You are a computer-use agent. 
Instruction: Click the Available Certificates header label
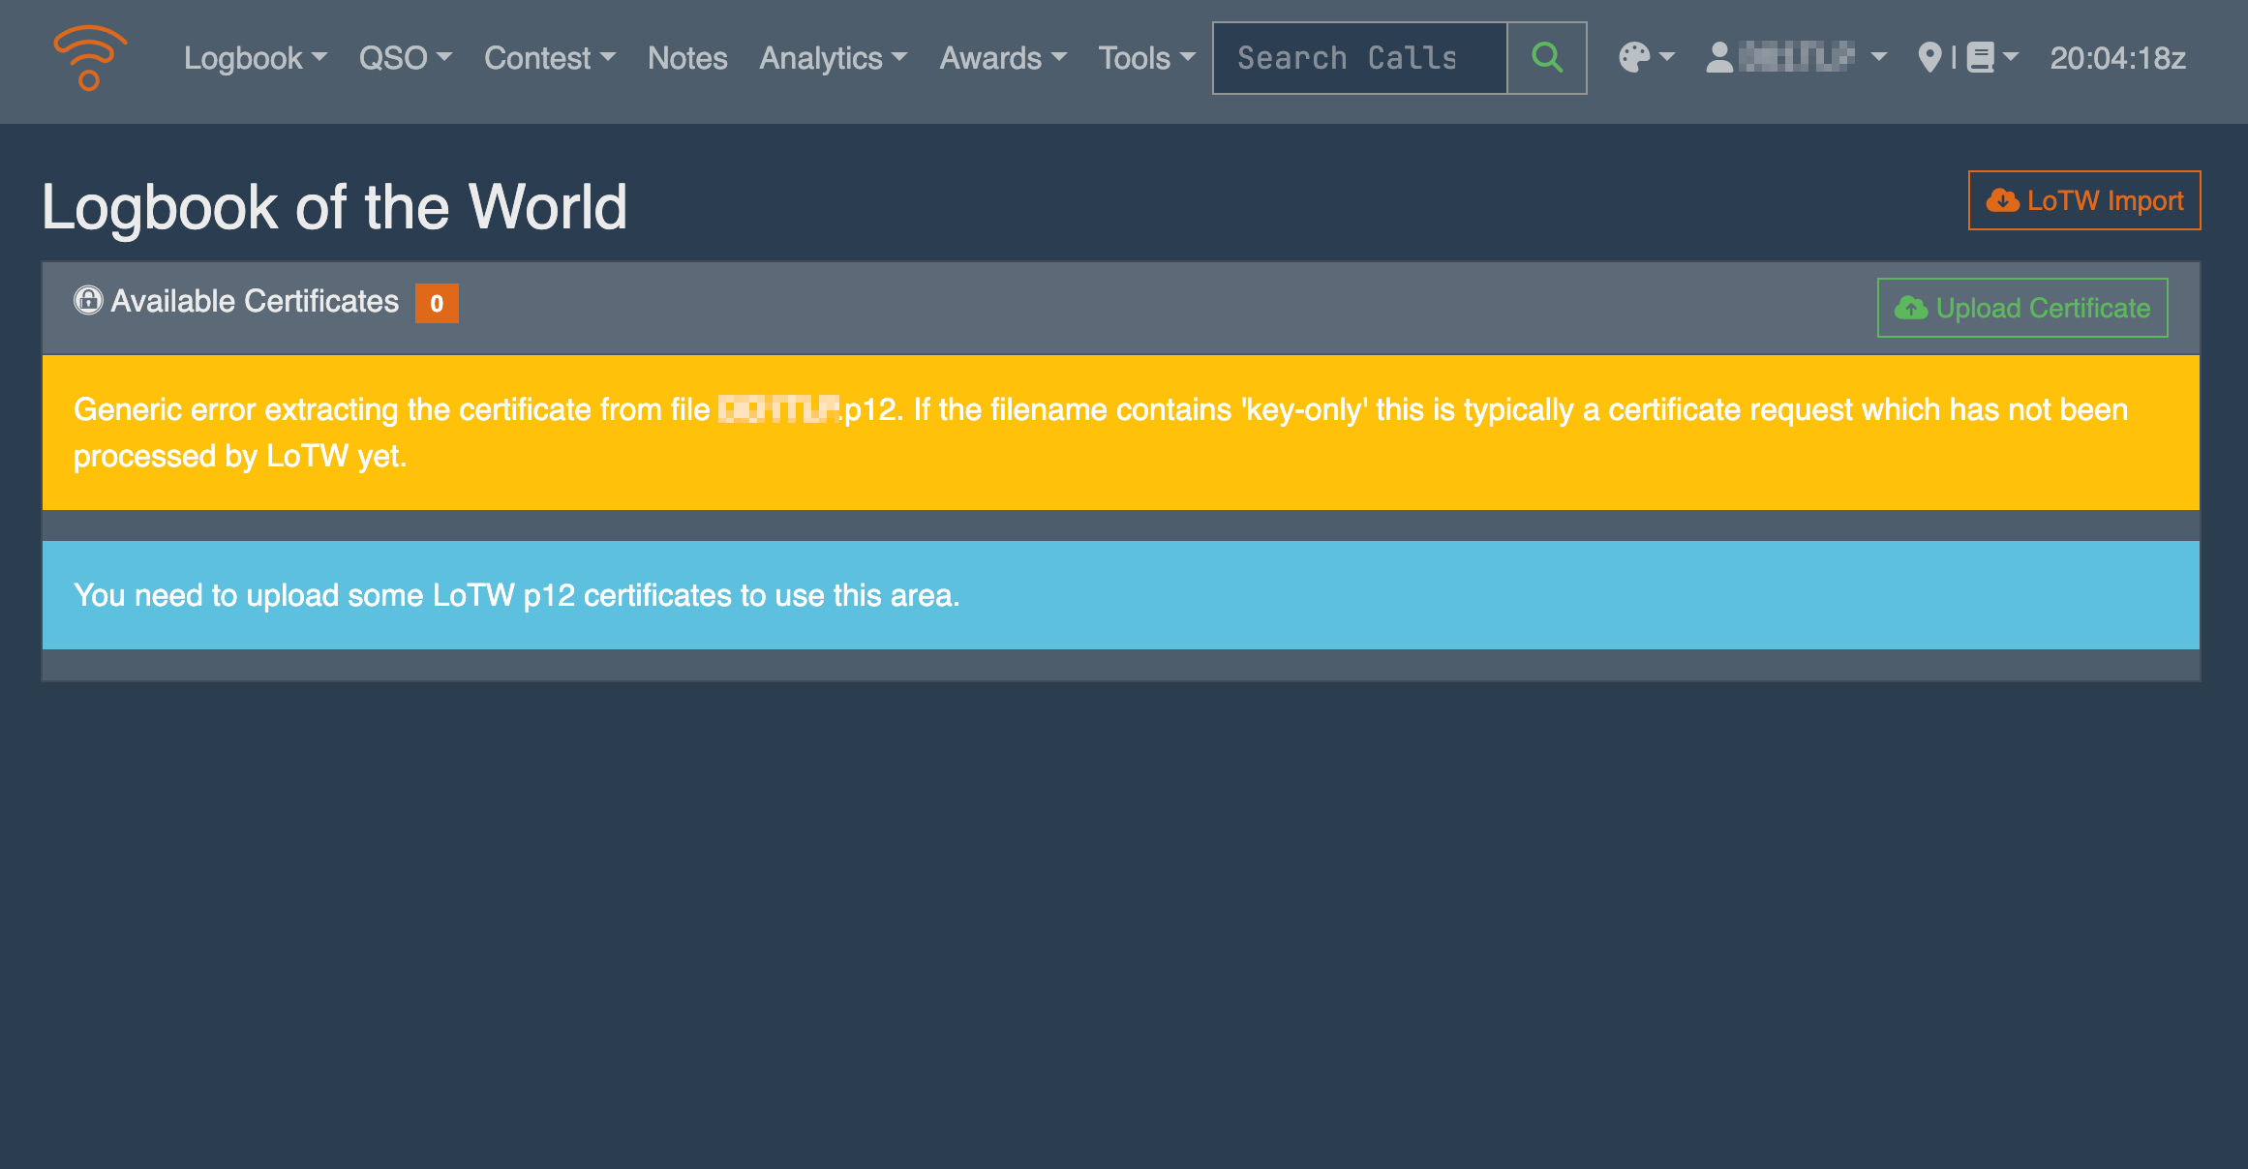pyautogui.click(x=255, y=301)
